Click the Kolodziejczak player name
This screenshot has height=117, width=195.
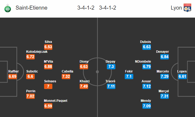pos(37,52)
